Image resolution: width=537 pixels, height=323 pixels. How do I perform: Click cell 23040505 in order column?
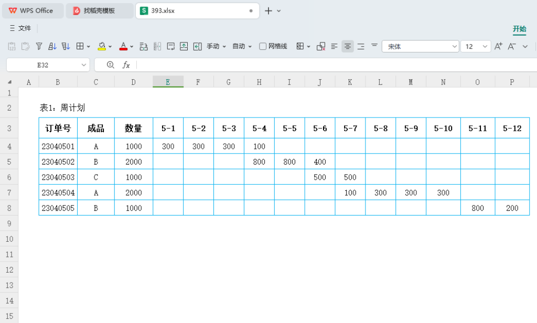click(58, 208)
